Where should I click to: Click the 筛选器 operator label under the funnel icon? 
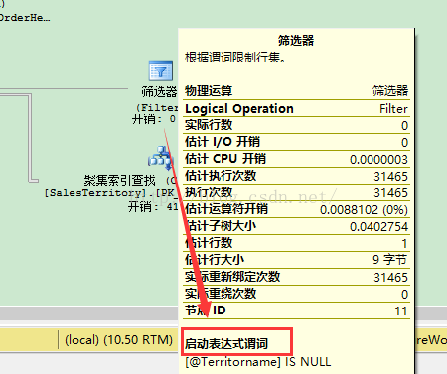[159, 91]
